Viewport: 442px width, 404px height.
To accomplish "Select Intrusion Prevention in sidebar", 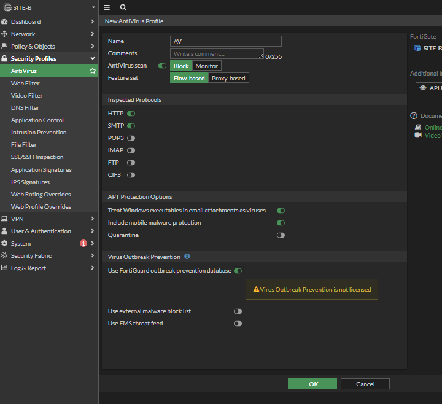I will pos(39,133).
